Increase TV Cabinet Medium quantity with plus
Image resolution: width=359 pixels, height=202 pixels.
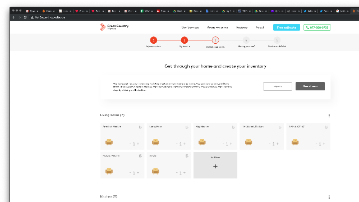277,144
